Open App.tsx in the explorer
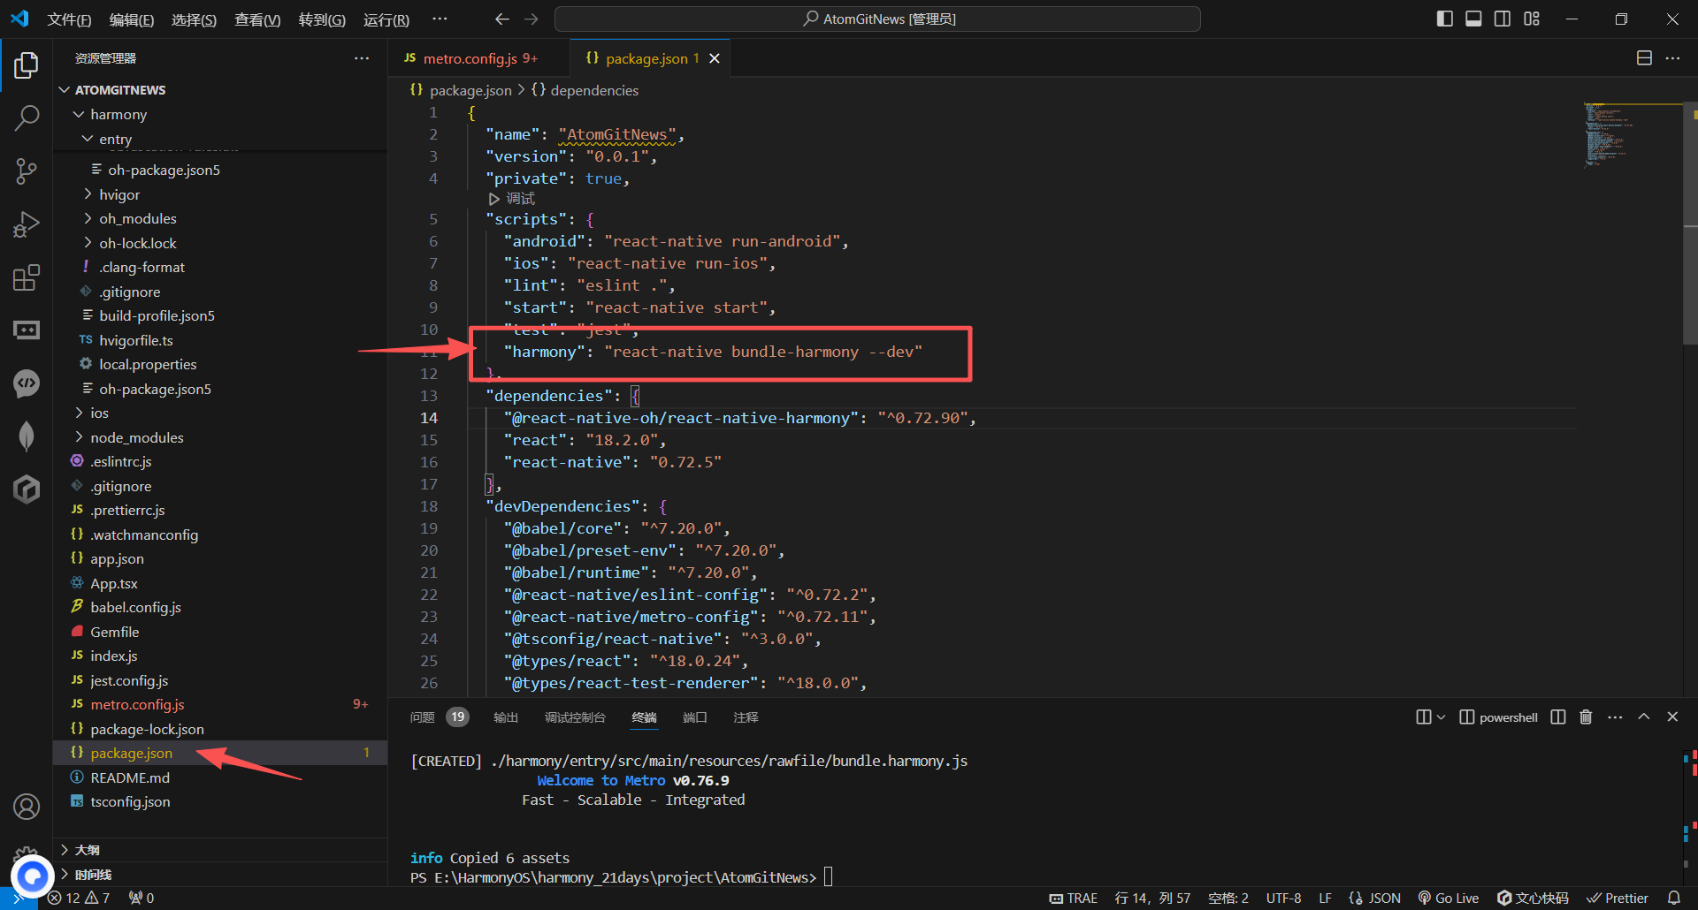The width and height of the screenshot is (1698, 910). point(221,583)
